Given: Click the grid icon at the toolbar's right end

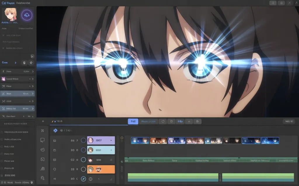Looking at the screenshot, I should click(x=197, y=121).
